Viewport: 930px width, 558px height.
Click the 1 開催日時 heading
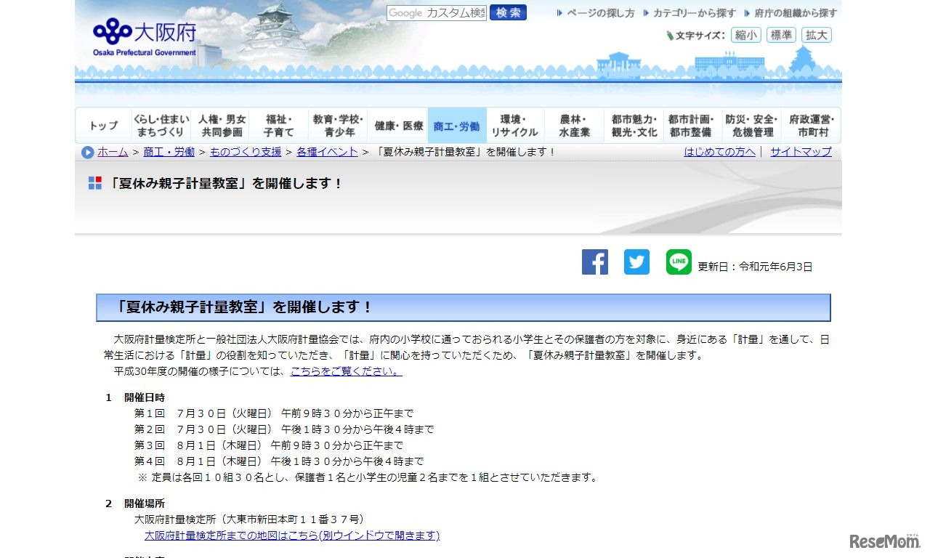[135, 397]
